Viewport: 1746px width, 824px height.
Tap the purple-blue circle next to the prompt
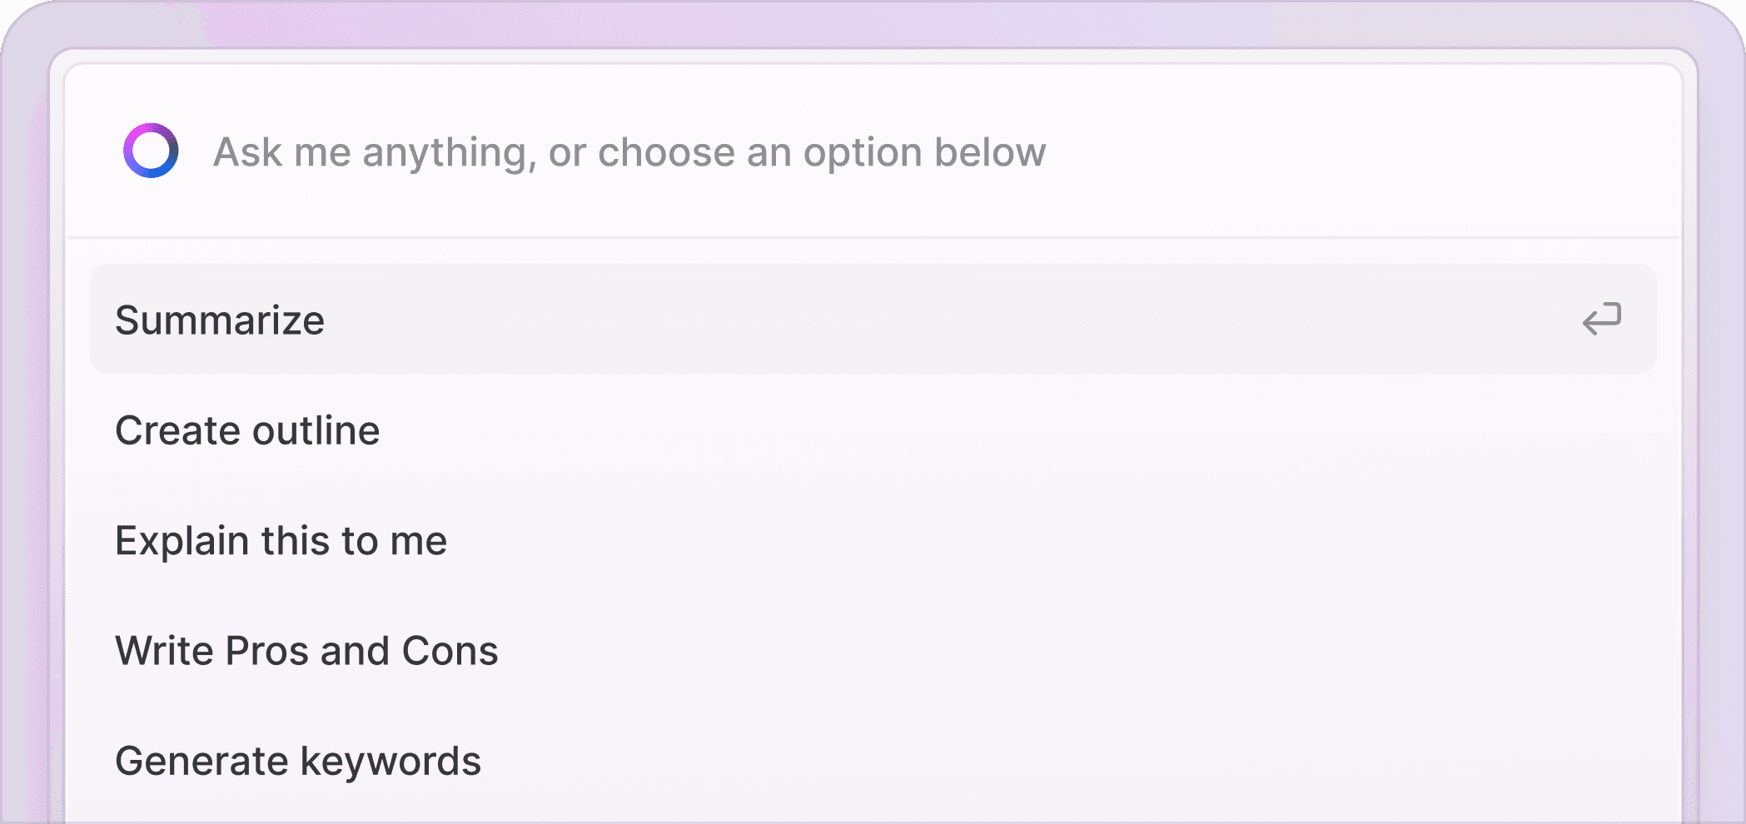click(151, 151)
